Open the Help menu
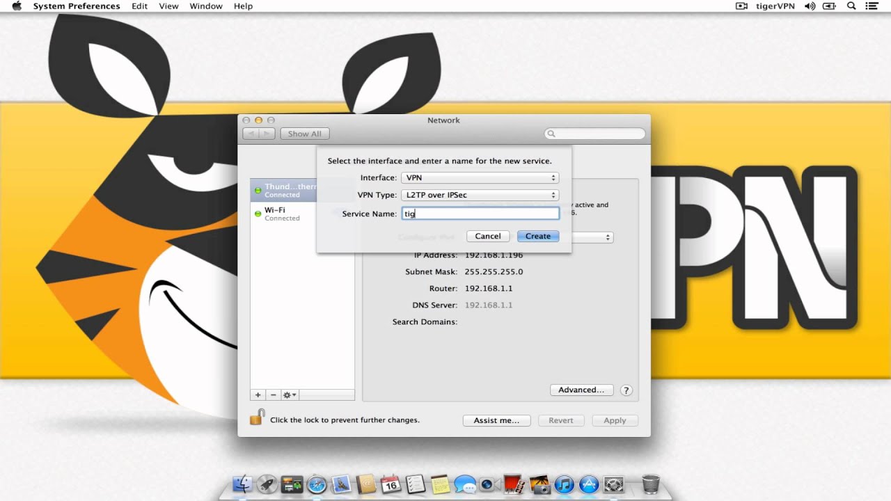Viewport: 891px width, 501px height. coord(243,6)
